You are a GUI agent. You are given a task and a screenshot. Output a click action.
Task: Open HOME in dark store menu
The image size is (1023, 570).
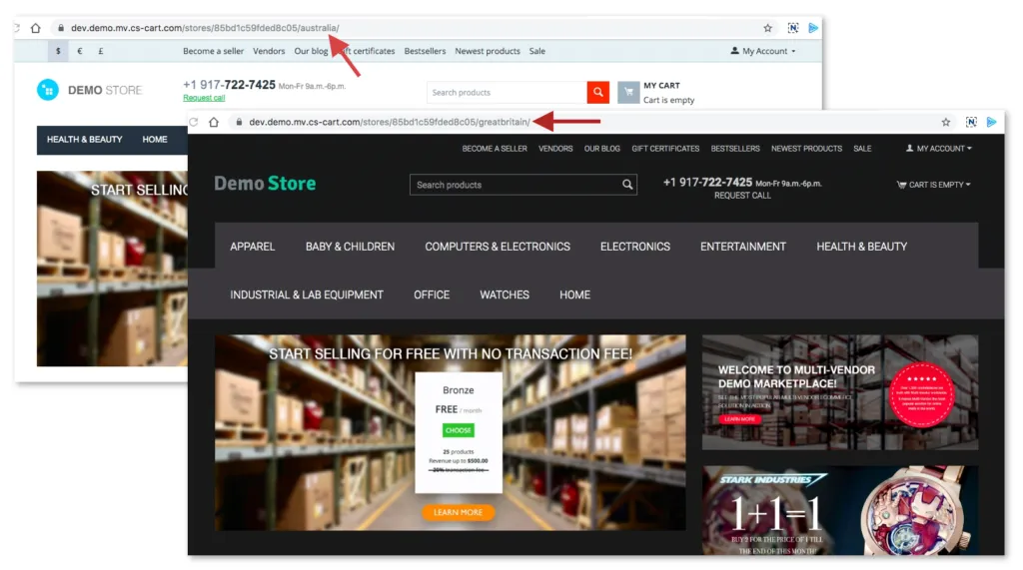pyautogui.click(x=574, y=294)
